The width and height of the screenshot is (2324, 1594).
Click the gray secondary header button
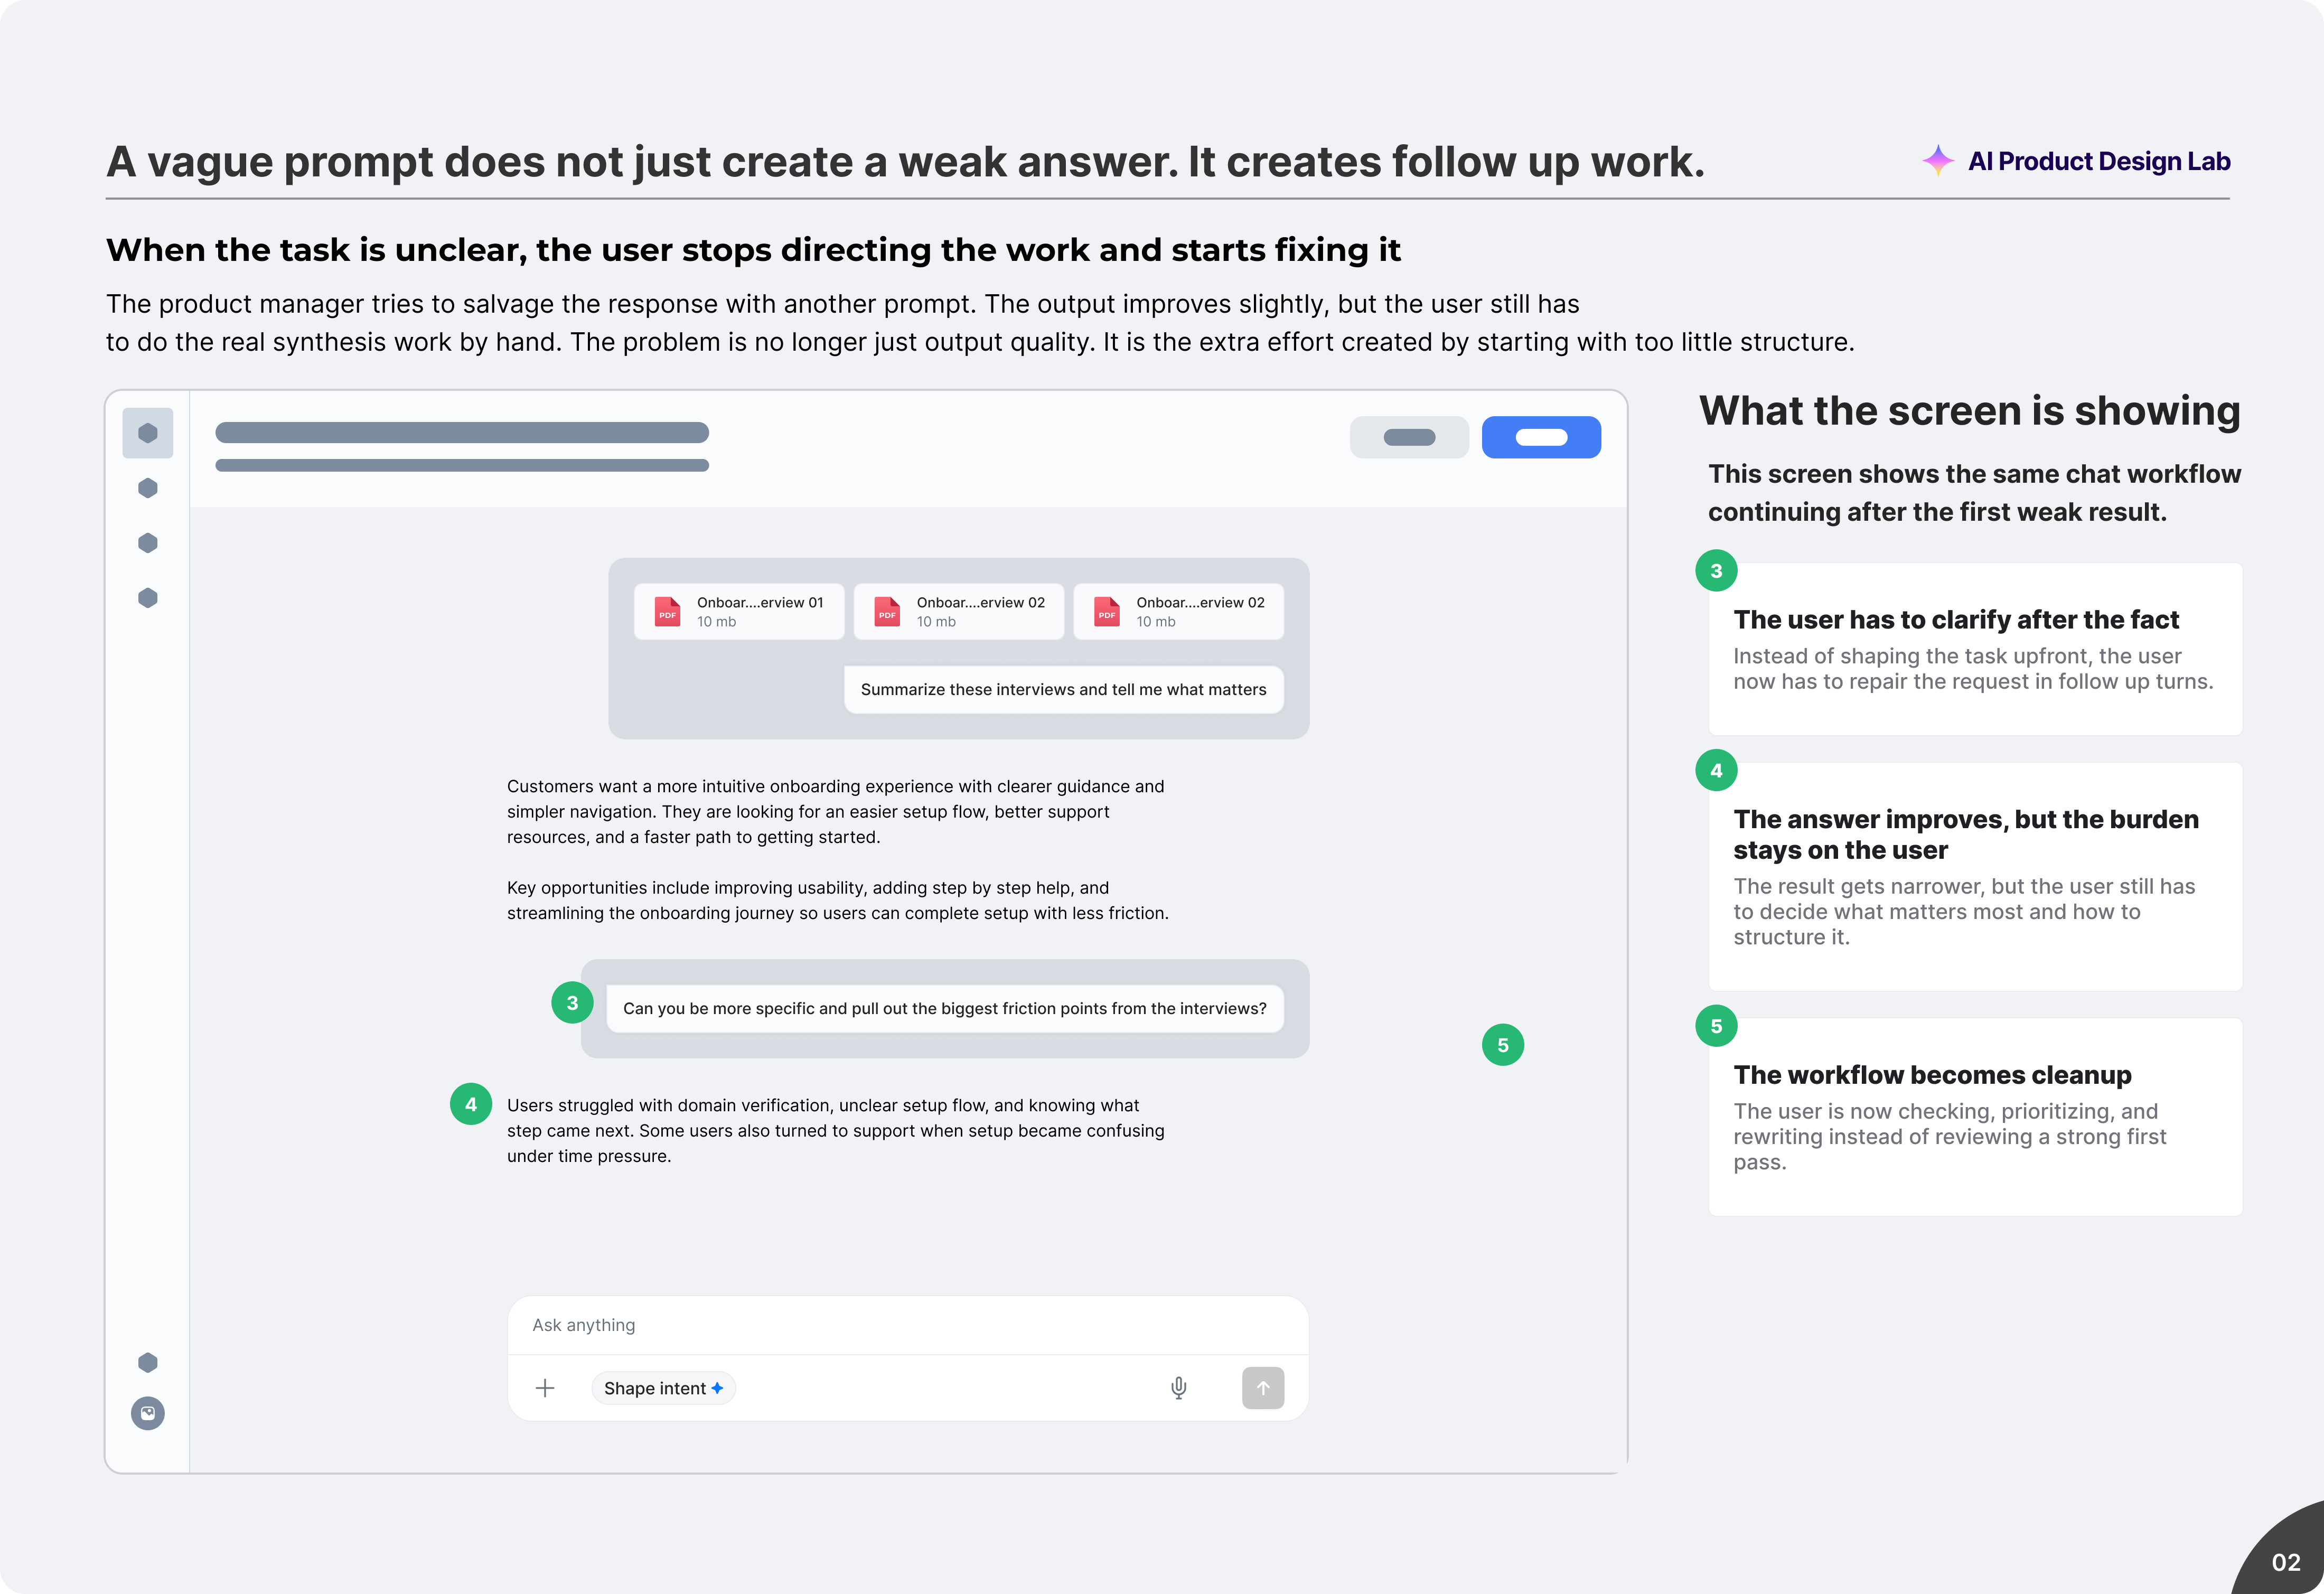click(1409, 437)
